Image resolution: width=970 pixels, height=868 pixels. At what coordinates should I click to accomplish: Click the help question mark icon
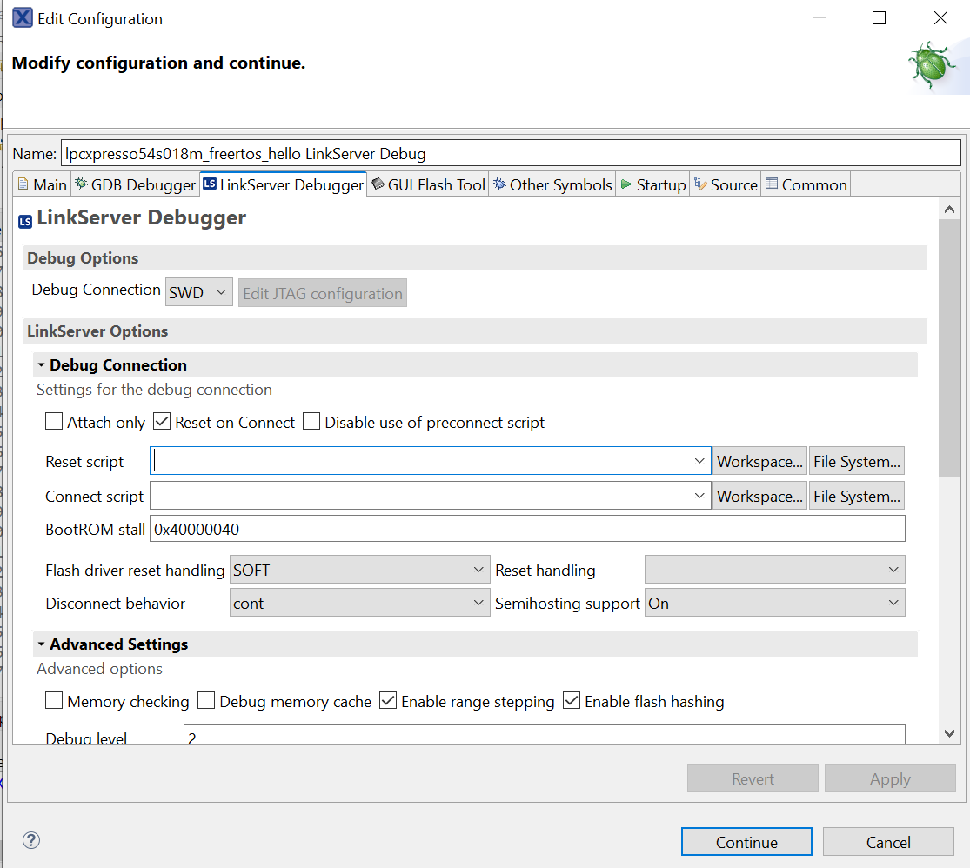click(31, 840)
